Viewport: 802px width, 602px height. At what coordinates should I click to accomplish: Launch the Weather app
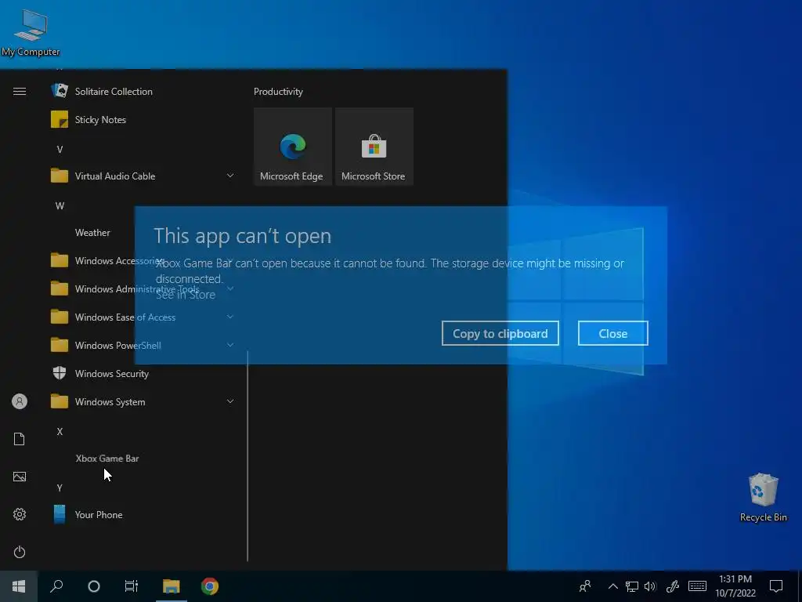[92, 232]
